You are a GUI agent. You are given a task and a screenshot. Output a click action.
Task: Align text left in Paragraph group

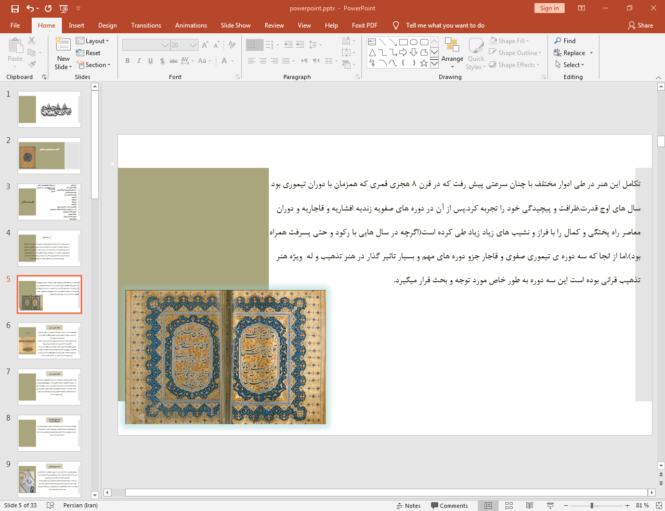(x=251, y=61)
